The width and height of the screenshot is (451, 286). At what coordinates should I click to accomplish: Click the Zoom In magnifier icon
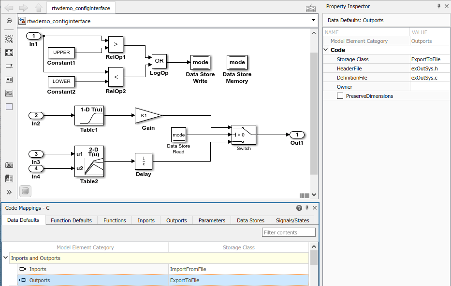click(9, 39)
